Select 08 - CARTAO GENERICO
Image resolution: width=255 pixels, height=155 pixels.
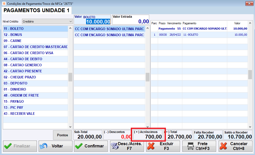35,65
